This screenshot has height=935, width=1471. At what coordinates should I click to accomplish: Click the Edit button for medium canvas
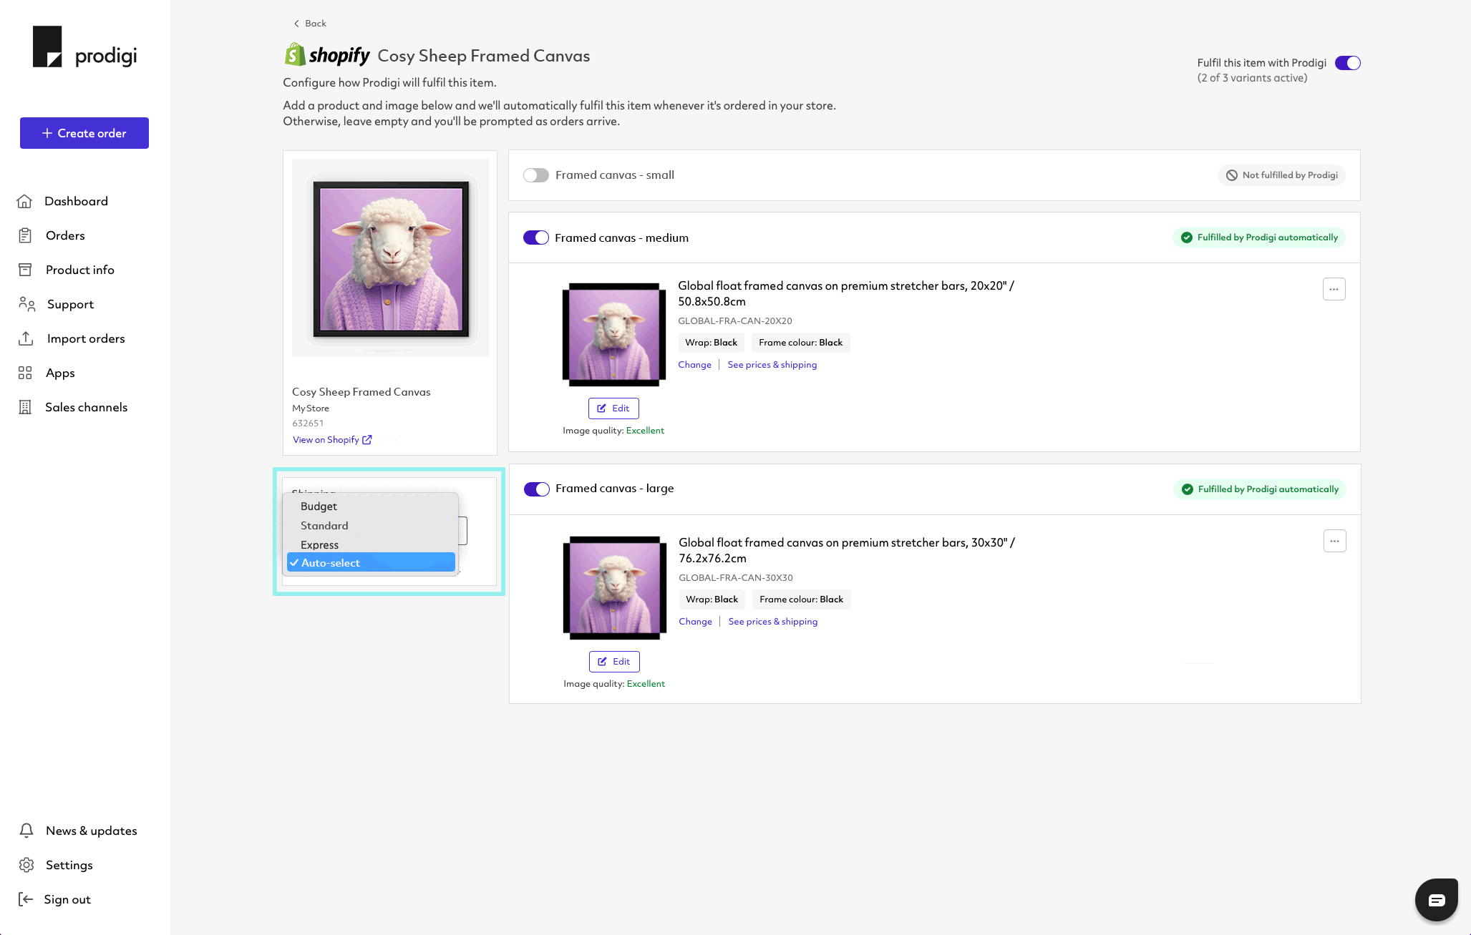pyautogui.click(x=613, y=408)
